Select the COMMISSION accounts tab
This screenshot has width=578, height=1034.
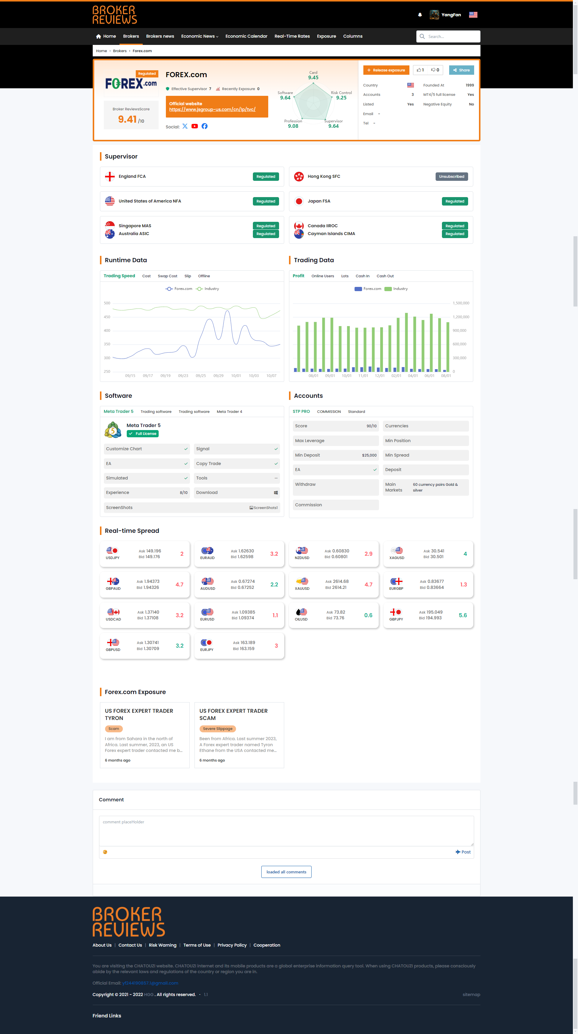pos(329,411)
